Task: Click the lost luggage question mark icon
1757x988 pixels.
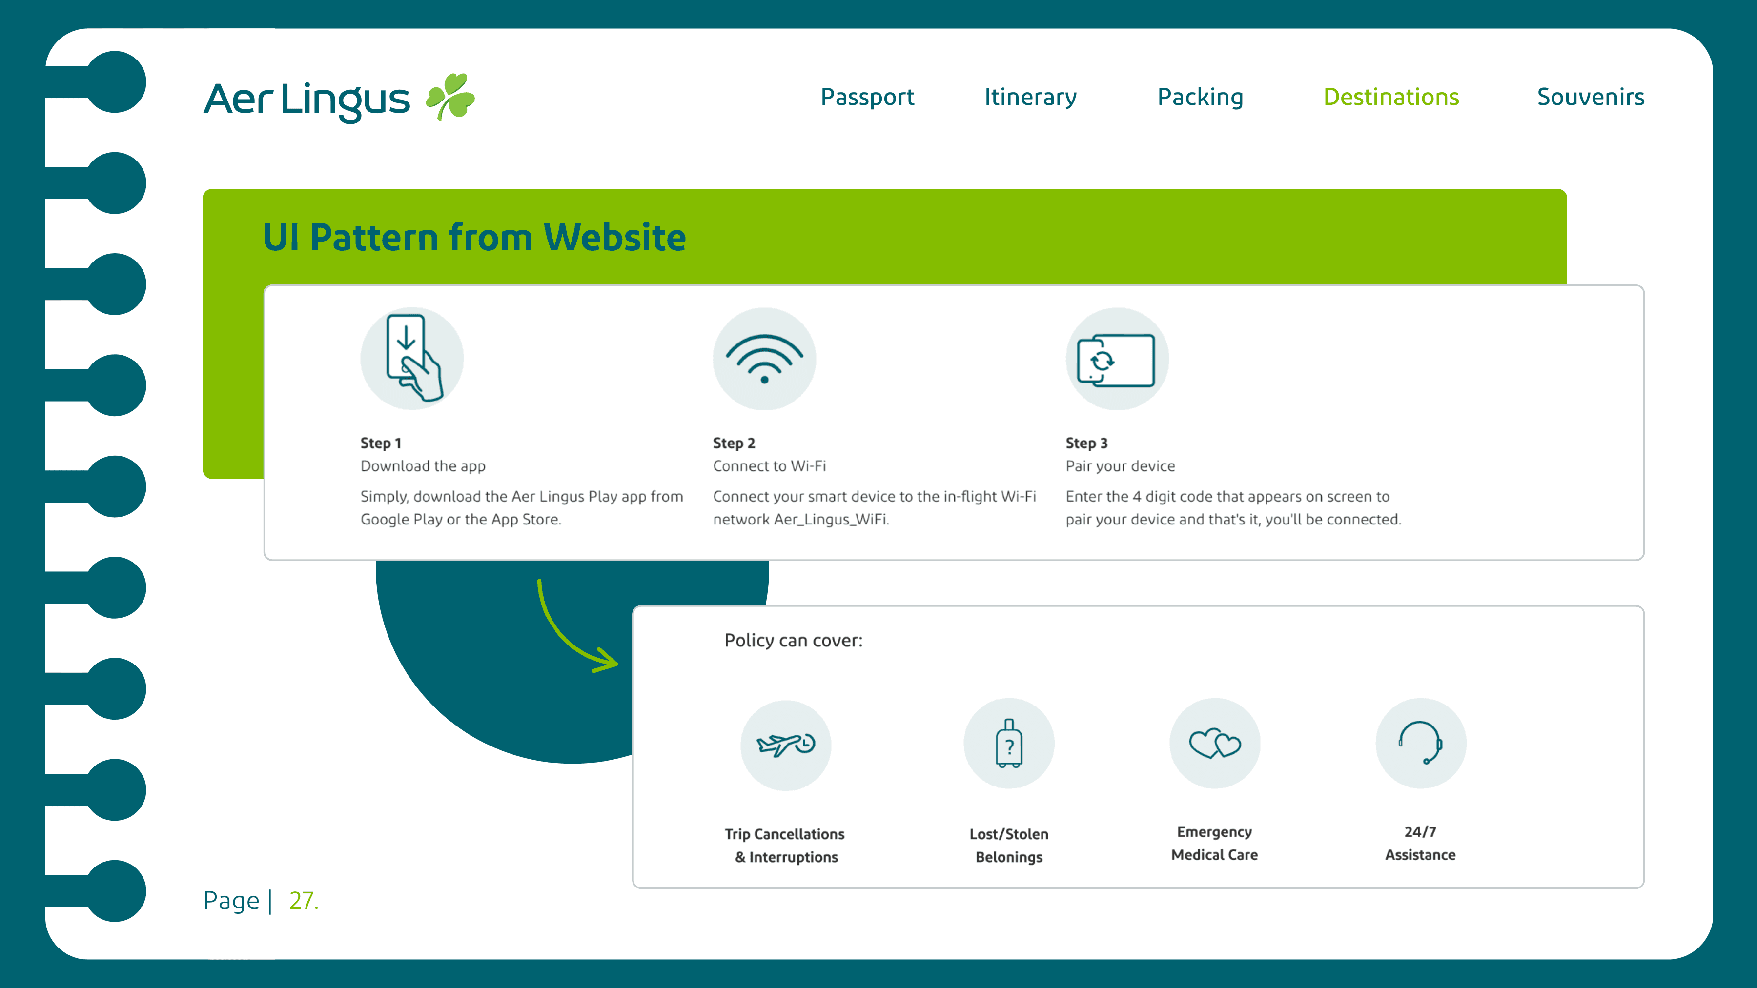Action: tap(1009, 744)
